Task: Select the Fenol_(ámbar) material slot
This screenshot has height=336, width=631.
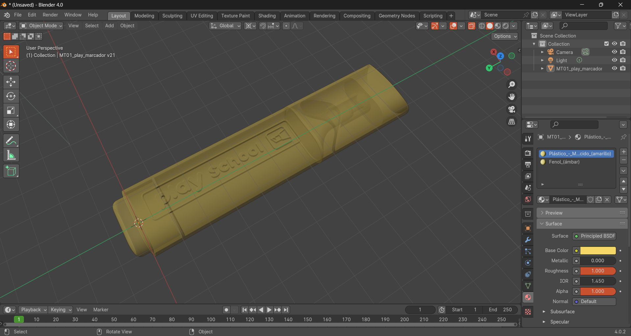Action: (576, 162)
